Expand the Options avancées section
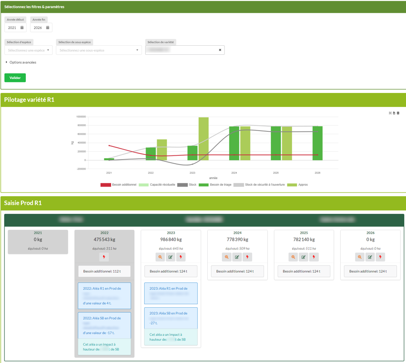The width and height of the screenshot is (406, 363). click(x=21, y=63)
